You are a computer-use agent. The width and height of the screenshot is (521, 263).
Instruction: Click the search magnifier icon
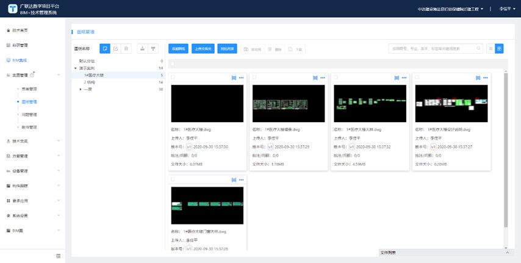tap(478, 48)
